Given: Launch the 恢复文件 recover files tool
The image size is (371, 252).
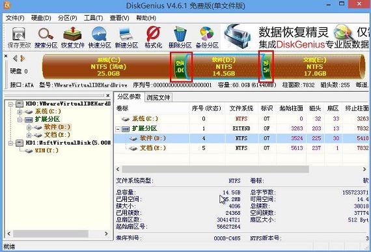Looking at the screenshot, I should pos(73,37).
